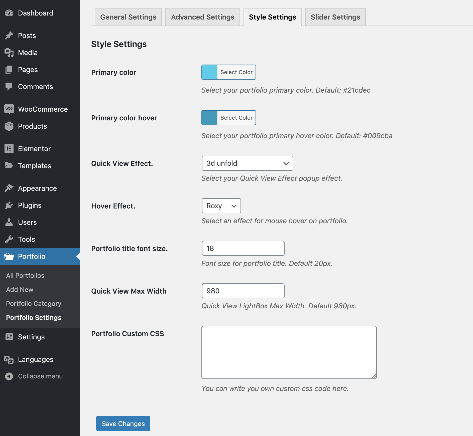Click the 'Quick View Effect.' label
The height and width of the screenshot is (436, 473).
click(x=122, y=163)
